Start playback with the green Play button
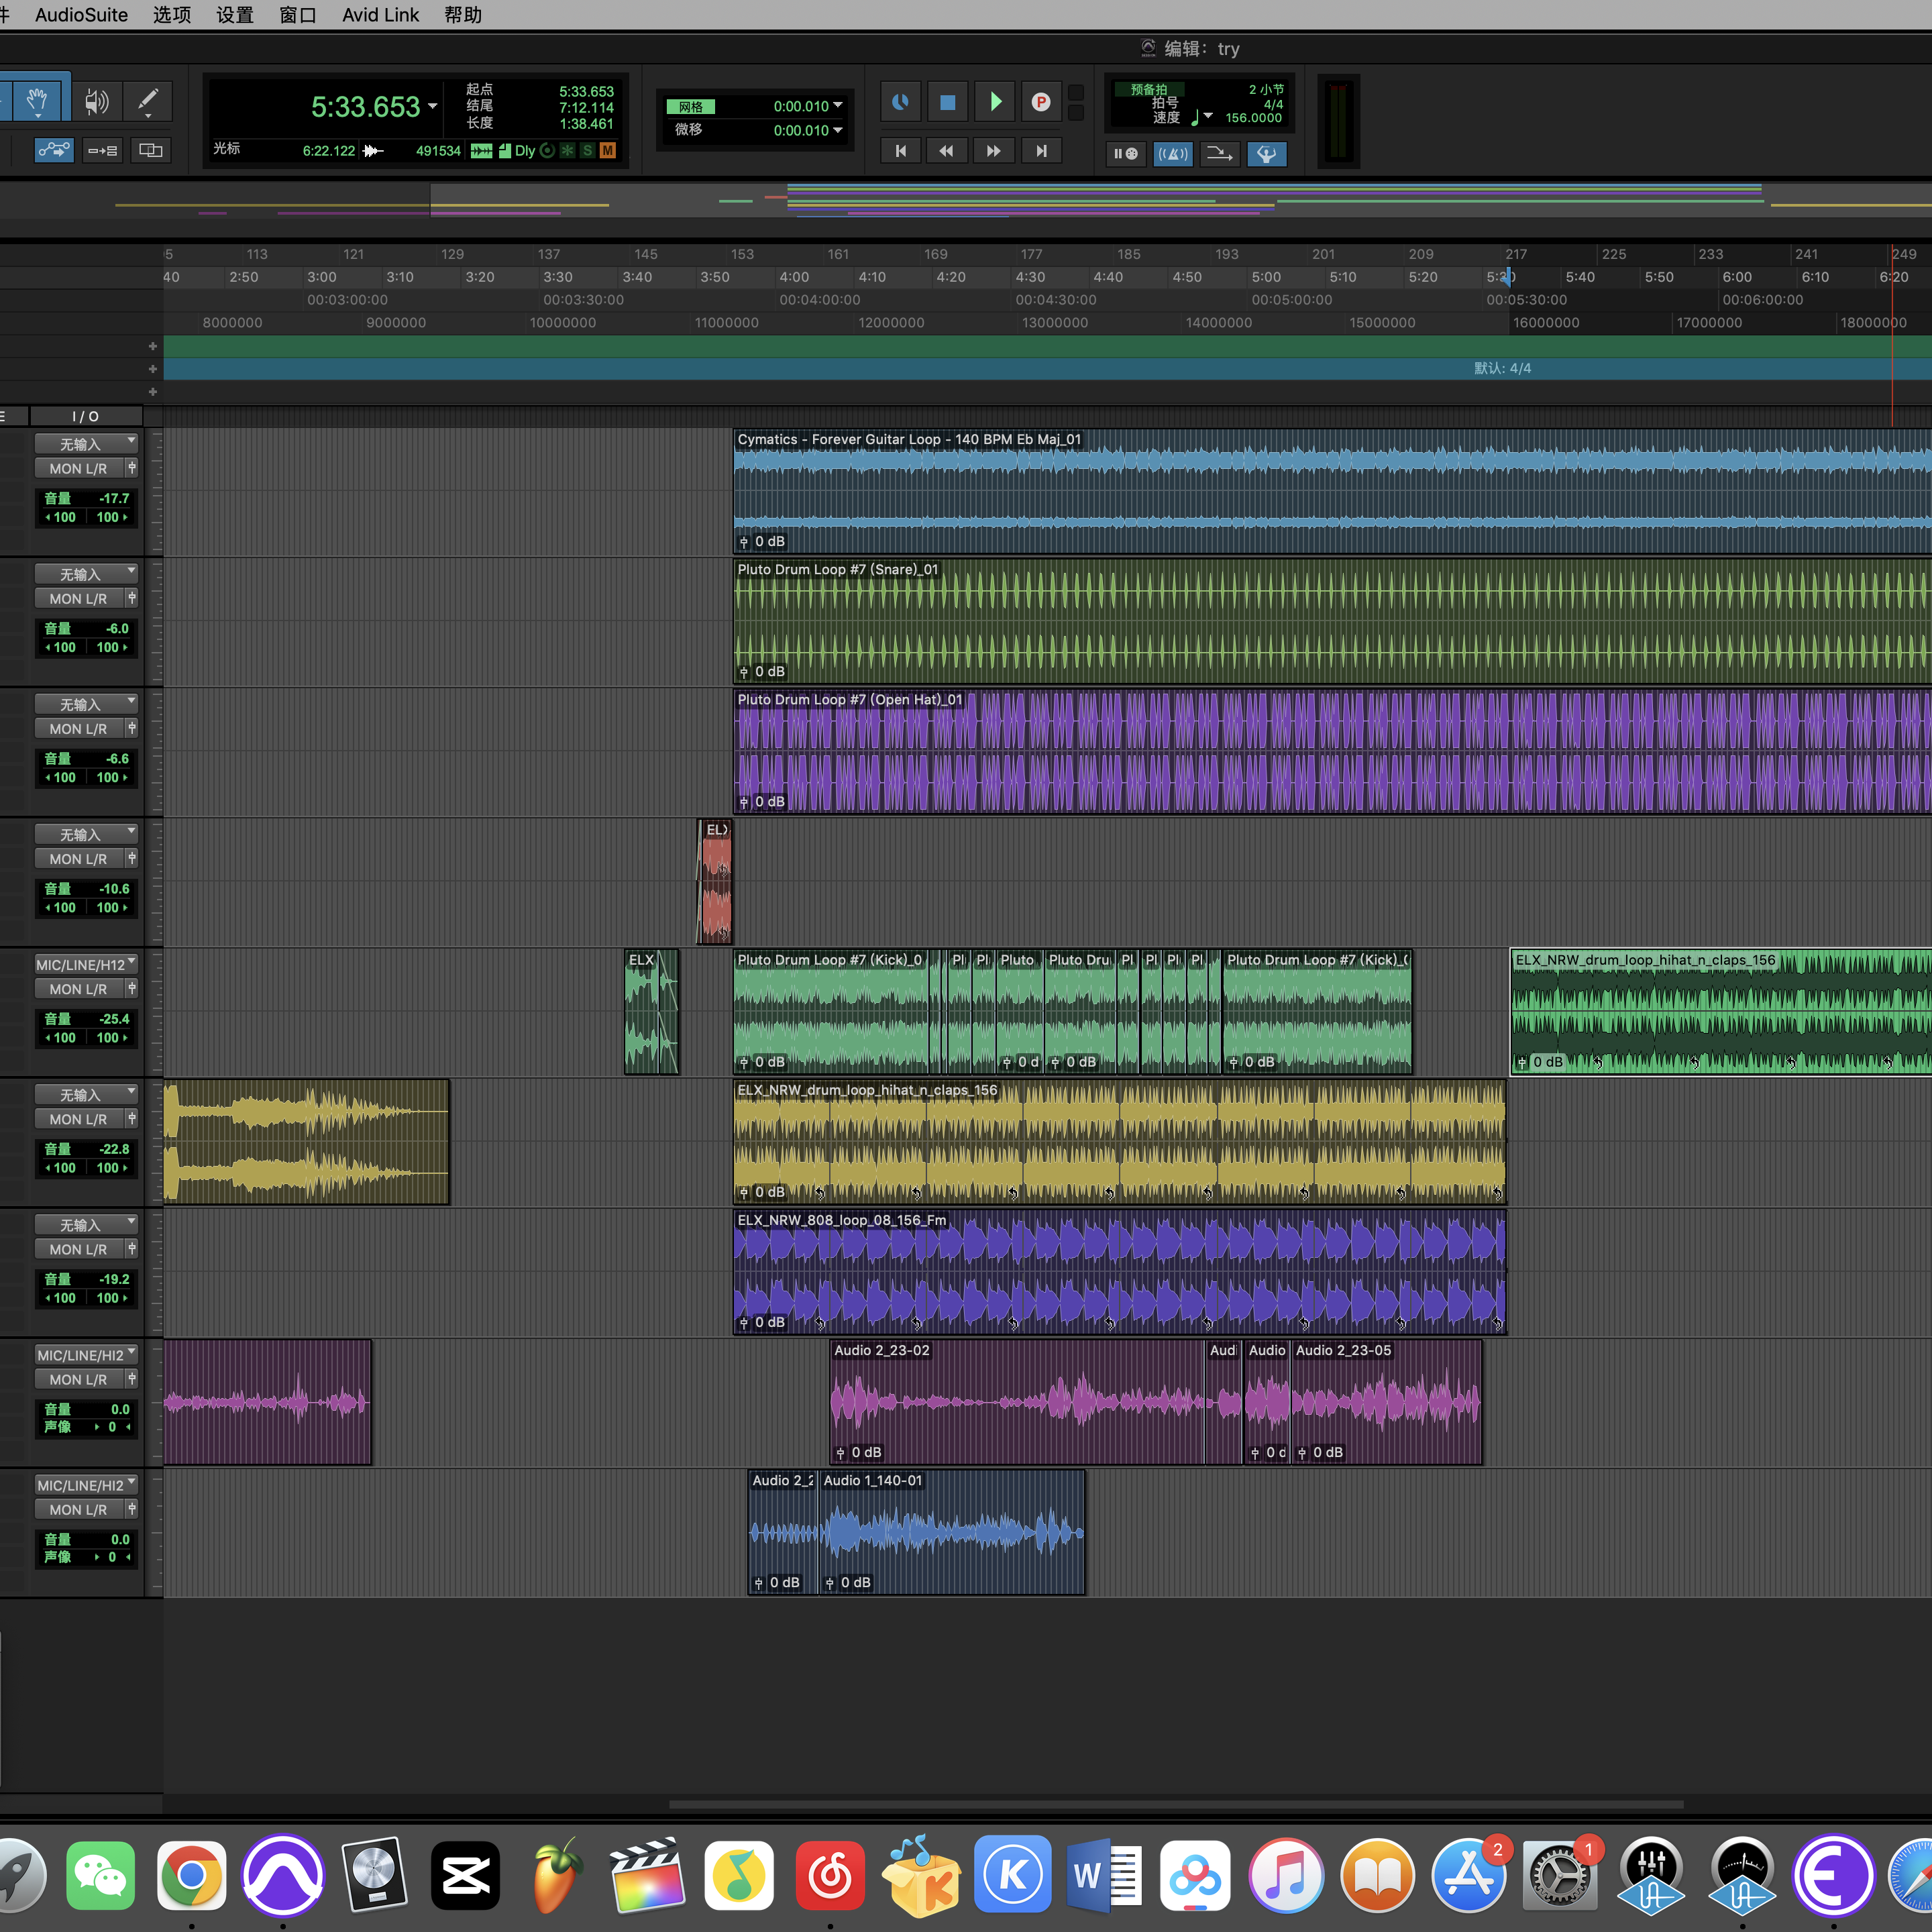Viewport: 1932px width, 1932px height. [995, 101]
